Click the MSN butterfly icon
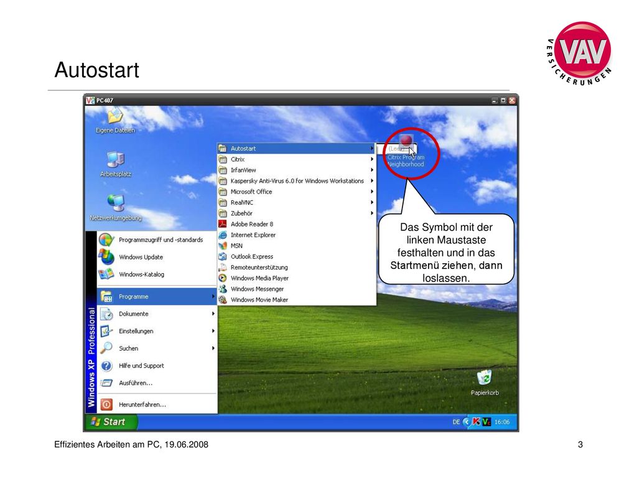This screenshot has width=637, height=478. click(223, 246)
